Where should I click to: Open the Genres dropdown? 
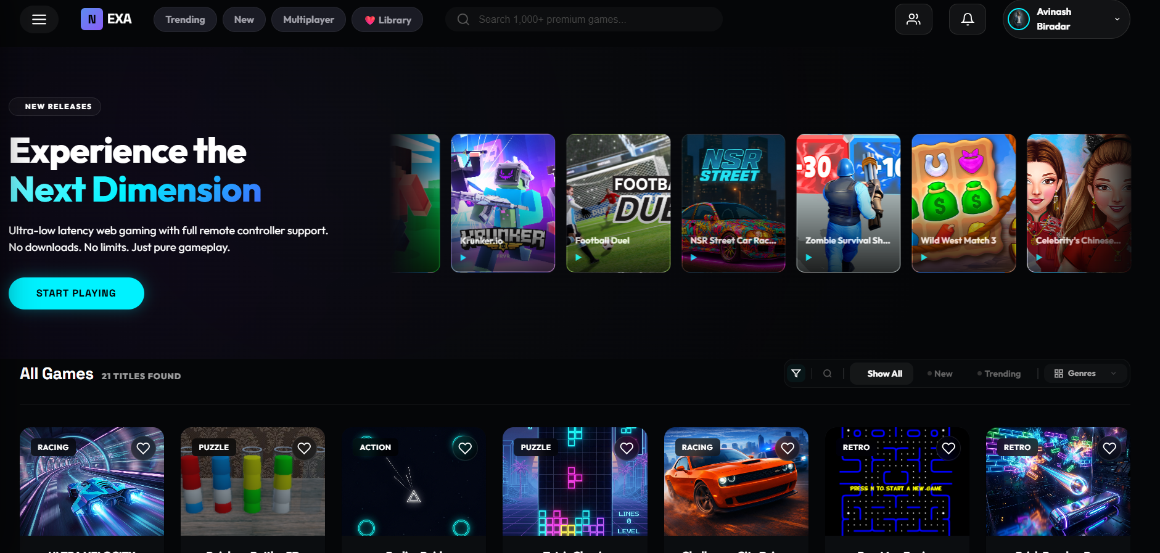point(1085,374)
